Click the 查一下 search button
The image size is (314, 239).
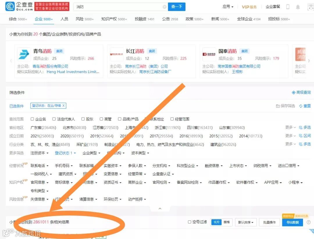[x=177, y=7]
